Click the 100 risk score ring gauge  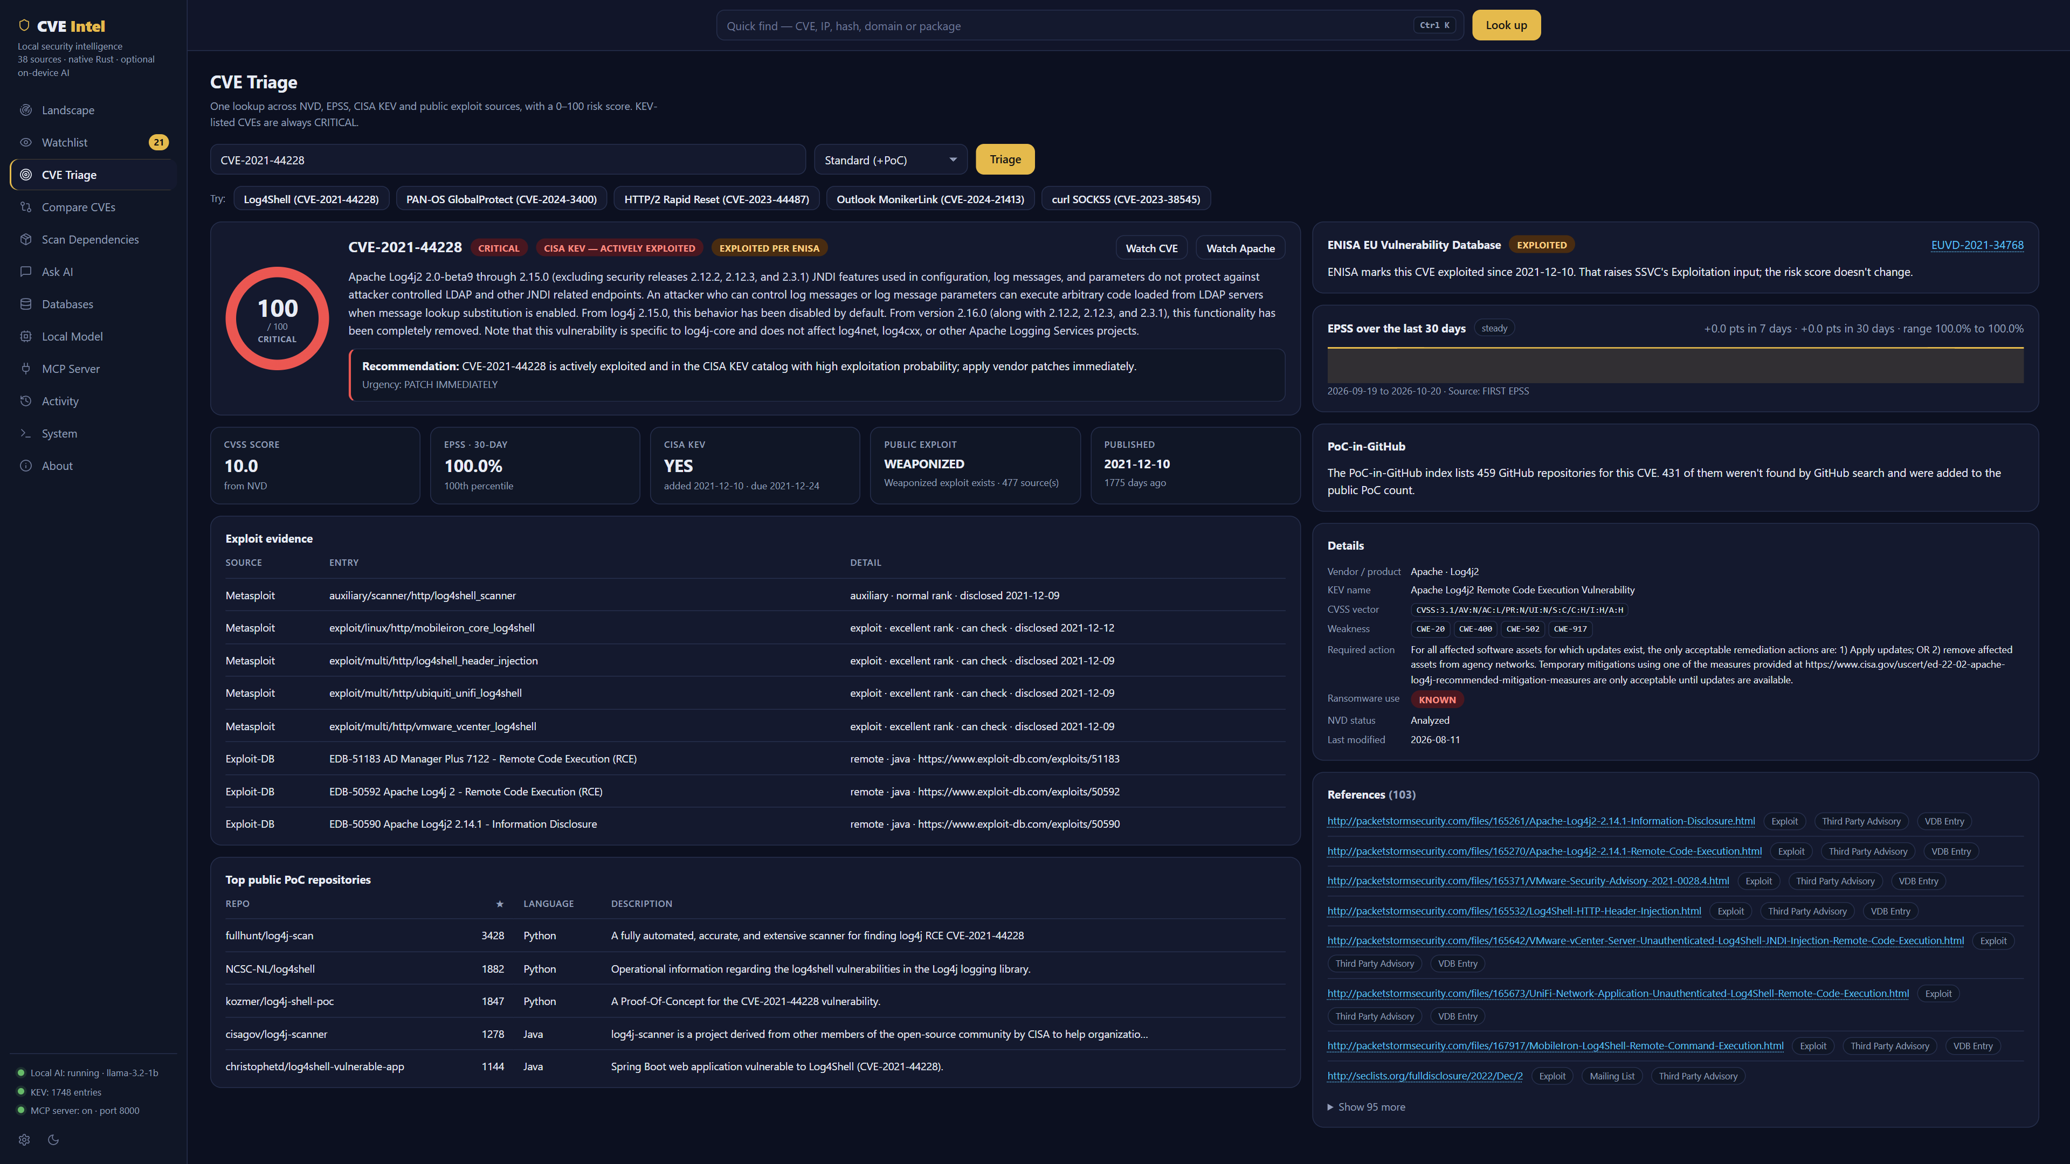tap(277, 318)
